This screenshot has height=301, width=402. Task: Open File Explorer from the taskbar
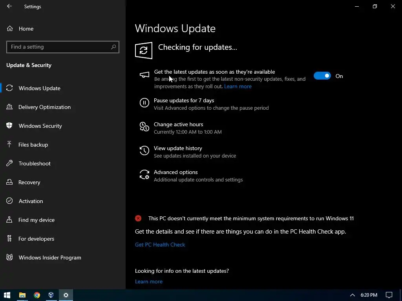click(22, 295)
